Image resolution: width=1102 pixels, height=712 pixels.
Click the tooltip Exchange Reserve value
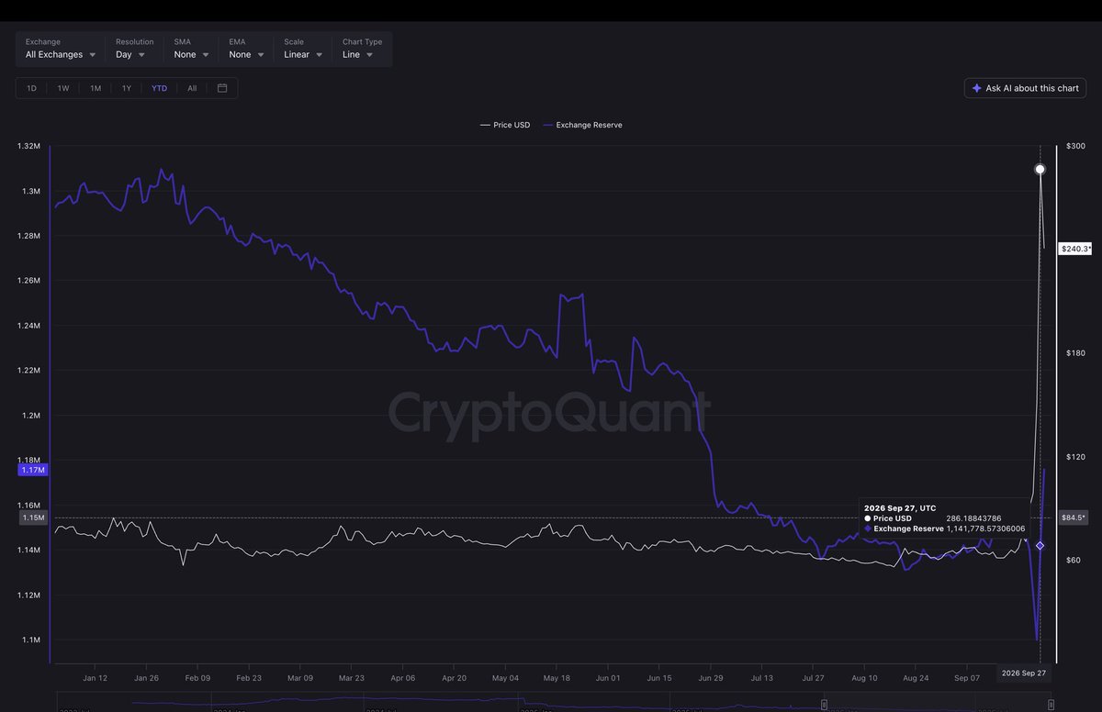pyautogui.click(x=986, y=528)
